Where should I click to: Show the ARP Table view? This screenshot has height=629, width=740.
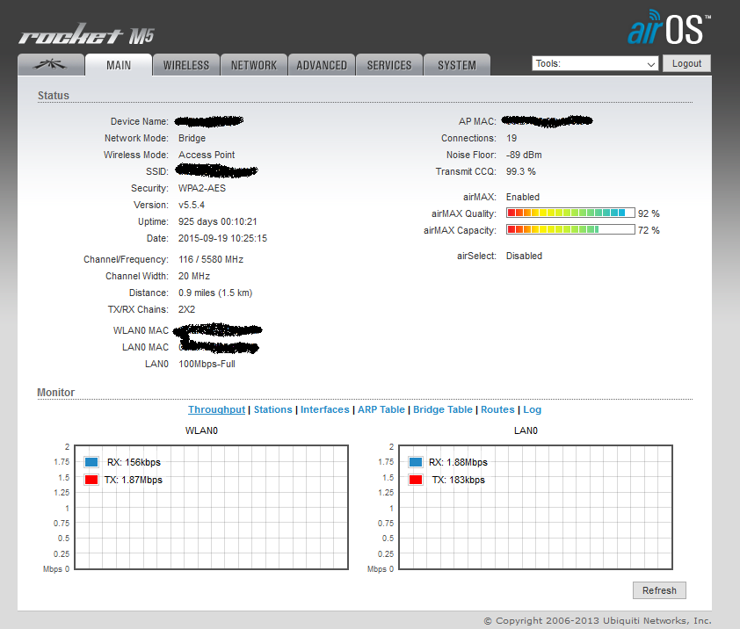pos(381,409)
